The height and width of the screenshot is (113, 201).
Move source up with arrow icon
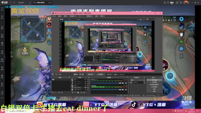point(81,92)
